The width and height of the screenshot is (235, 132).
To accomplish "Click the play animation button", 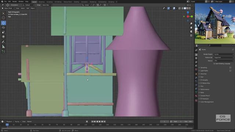I will tap(100, 122).
